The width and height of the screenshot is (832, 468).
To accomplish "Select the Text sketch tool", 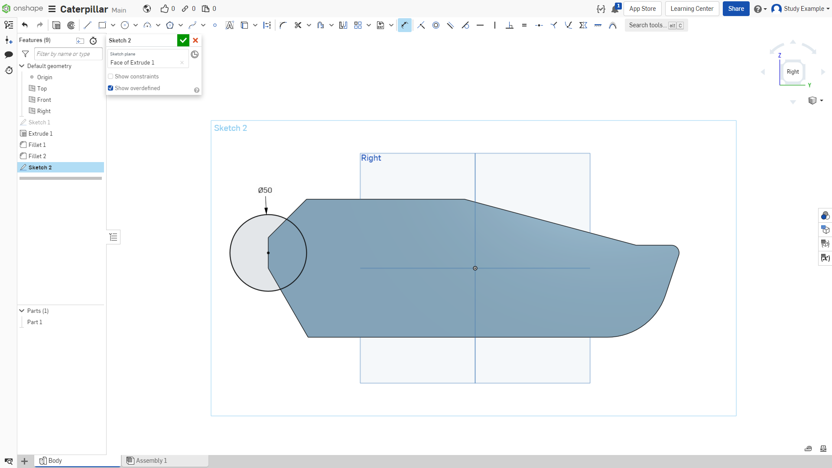I will point(230,25).
